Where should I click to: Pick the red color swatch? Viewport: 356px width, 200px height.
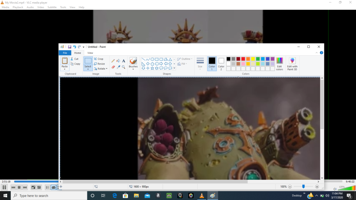(x=243, y=59)
